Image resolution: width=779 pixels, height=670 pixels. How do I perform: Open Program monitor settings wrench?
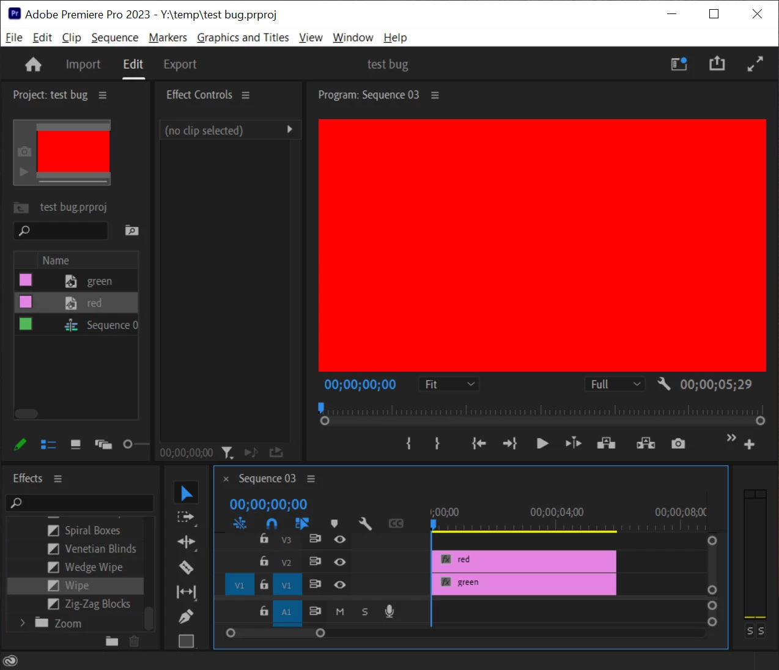pos(663,384)
